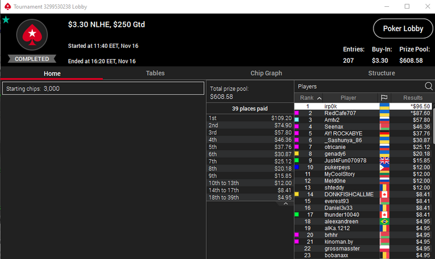Click the 18th to 39th payout row
This screenshot has width=435, height=259.
pyautogui.click(x=250, y=198)
